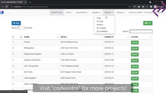Edit the AEC Components row
The width and height of the screenshot is (166, 93).
pyautogui.click(x=135, y=67)
